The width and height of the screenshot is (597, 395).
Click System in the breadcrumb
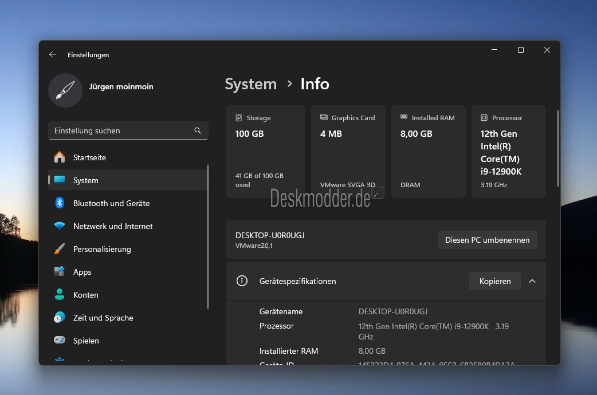coord(250,84)
